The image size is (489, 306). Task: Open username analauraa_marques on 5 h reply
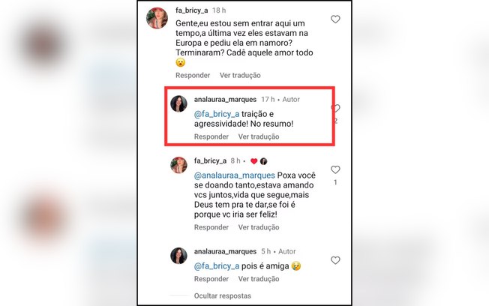(x=225, y=251)
